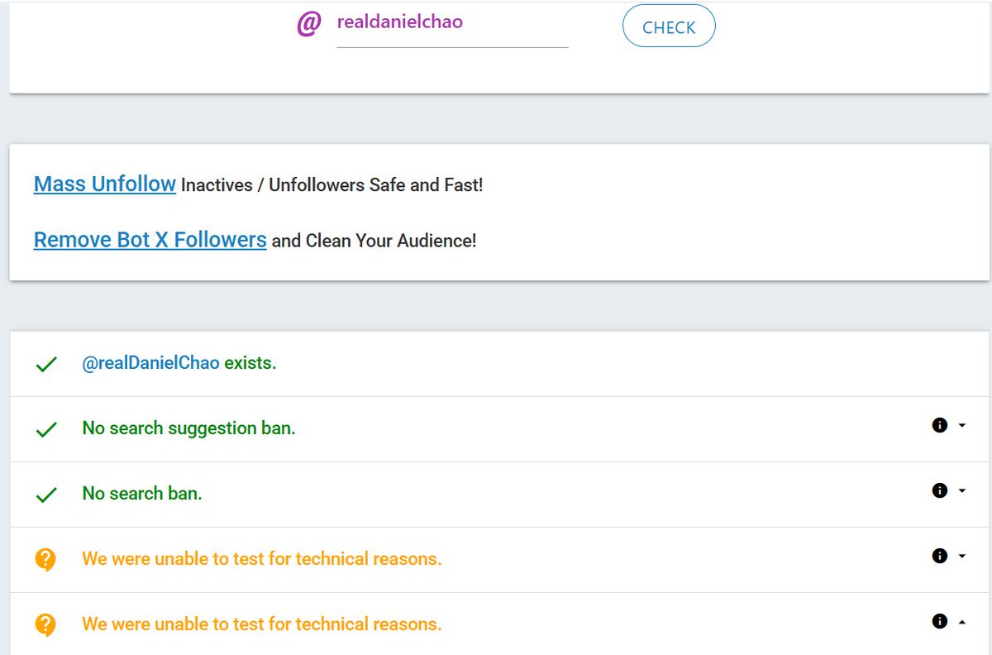Click last 'We were unable to test' message
Screen dimensions: 992x655
[262, 624]
